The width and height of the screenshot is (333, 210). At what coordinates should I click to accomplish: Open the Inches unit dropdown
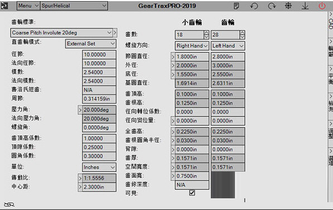99,167
